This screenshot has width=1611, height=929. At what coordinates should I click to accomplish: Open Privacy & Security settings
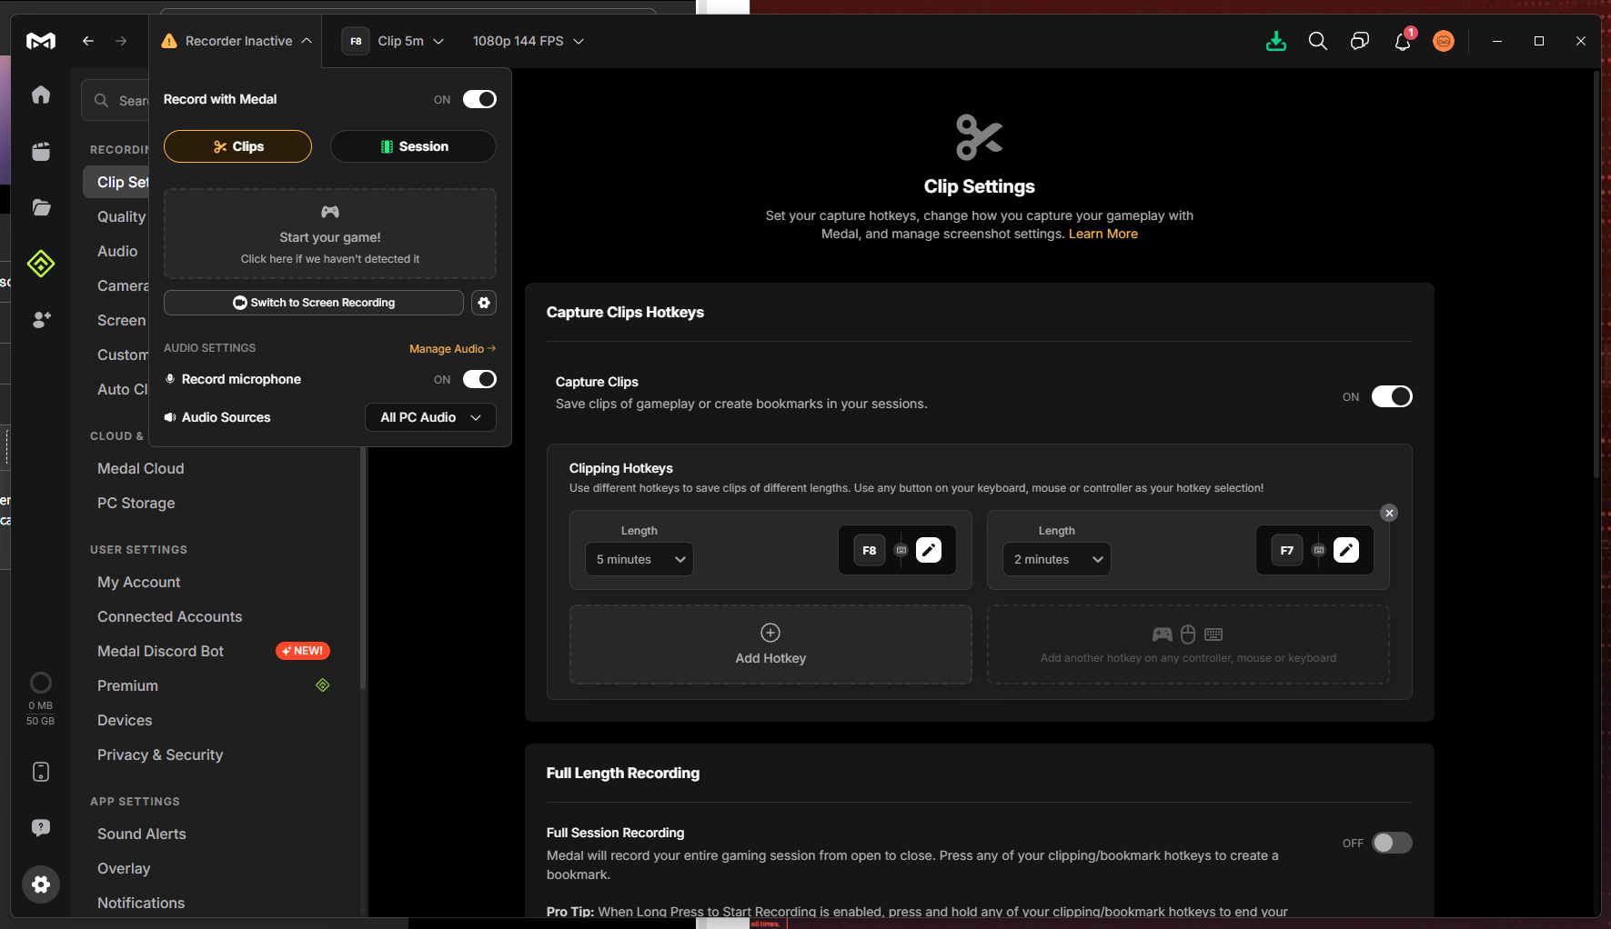(x=160, y=754)
